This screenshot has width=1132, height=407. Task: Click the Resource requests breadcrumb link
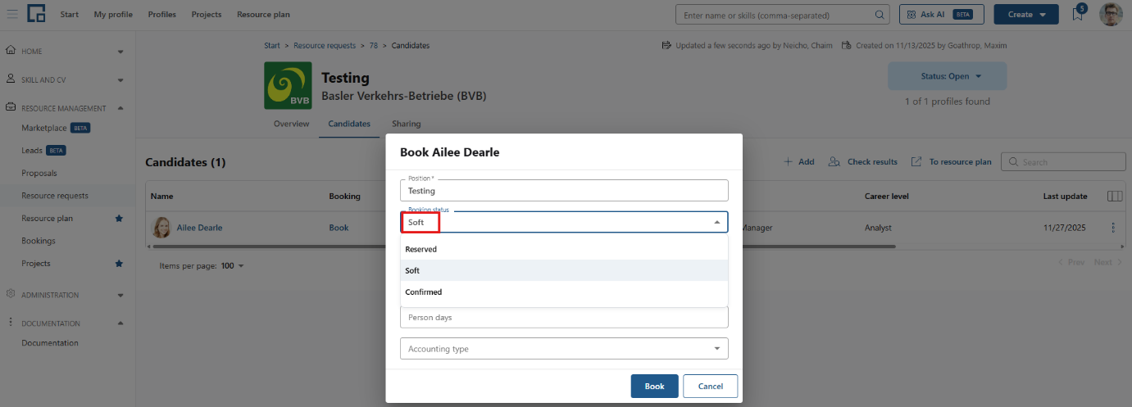[x=325, y=46]
